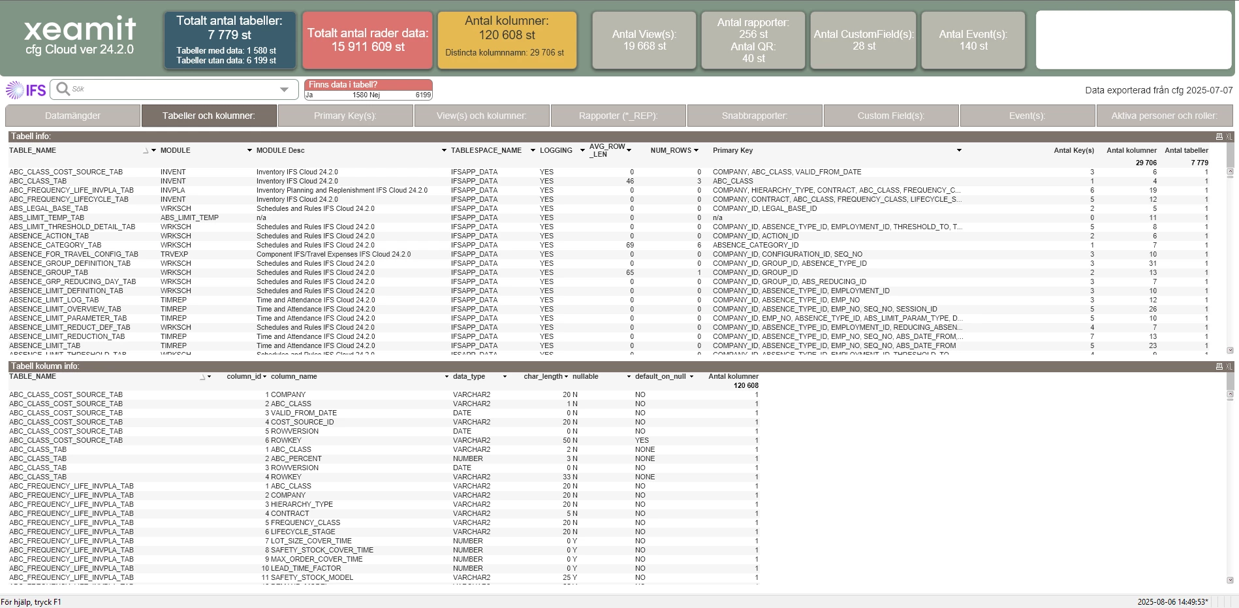Open filter dropdown for data_type column
This screenshot has width=1239, height=608.
point(505,377)
